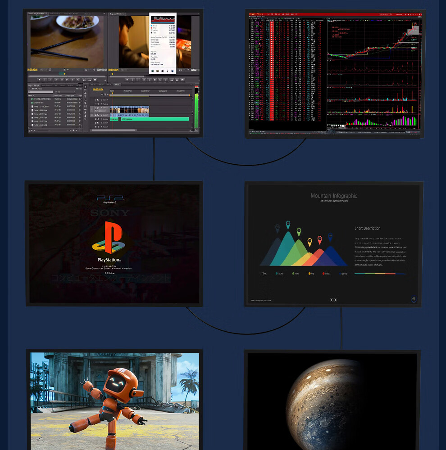446x450 pixels.
Task: Click the timeline playhead marker
Action: coord(112,93)
